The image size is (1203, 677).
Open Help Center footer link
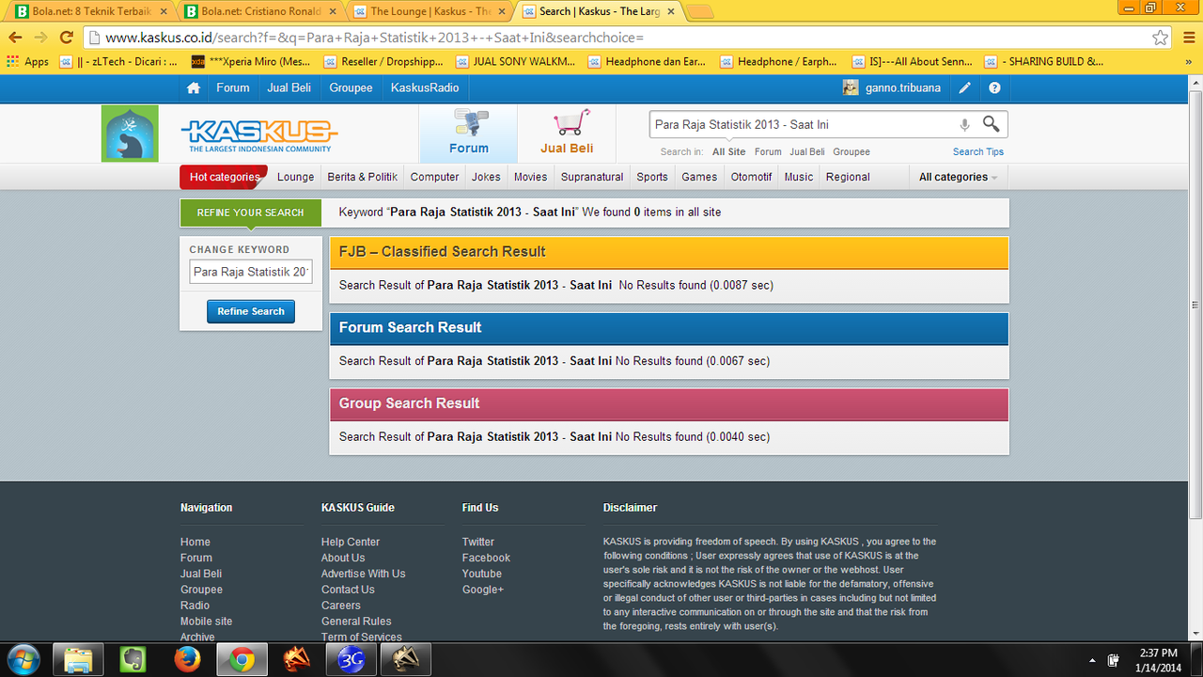351,542
